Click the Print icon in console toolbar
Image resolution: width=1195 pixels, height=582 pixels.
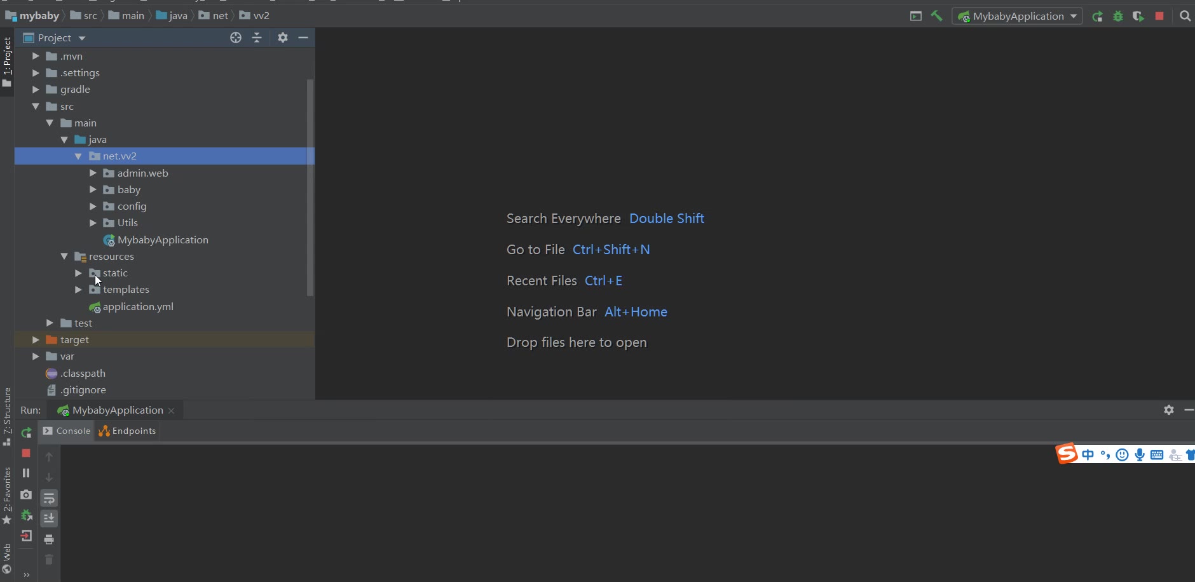(49, 539)
